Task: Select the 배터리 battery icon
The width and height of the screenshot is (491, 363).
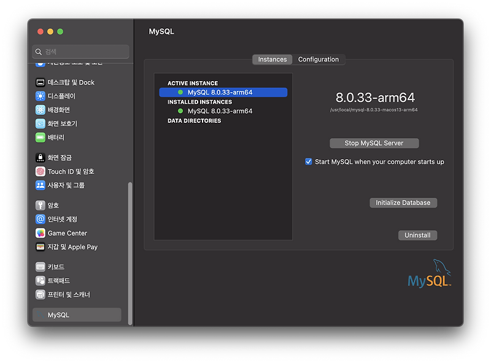Action: coord(40,138)
